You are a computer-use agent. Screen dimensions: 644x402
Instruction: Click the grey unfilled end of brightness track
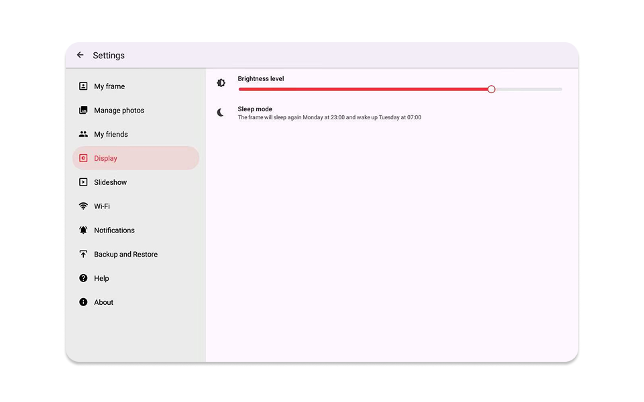537,89
